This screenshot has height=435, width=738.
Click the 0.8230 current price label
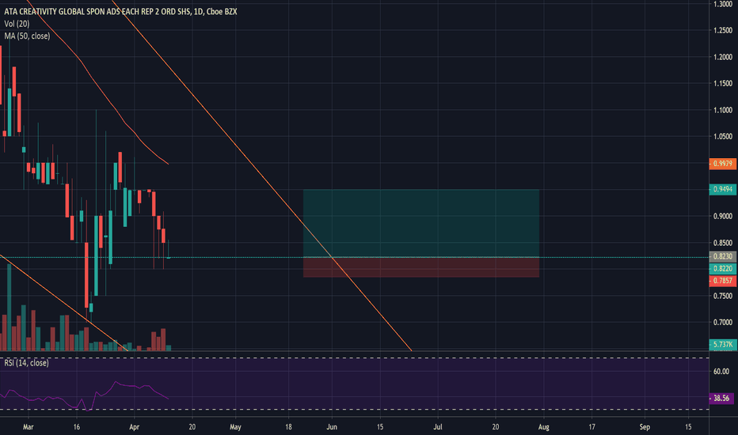(722, 256)
